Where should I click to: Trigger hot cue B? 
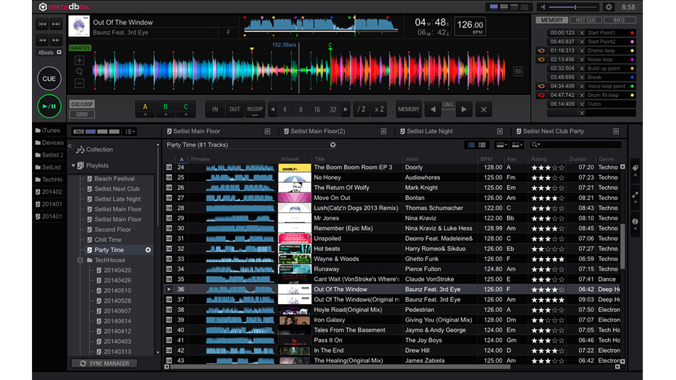165,107
